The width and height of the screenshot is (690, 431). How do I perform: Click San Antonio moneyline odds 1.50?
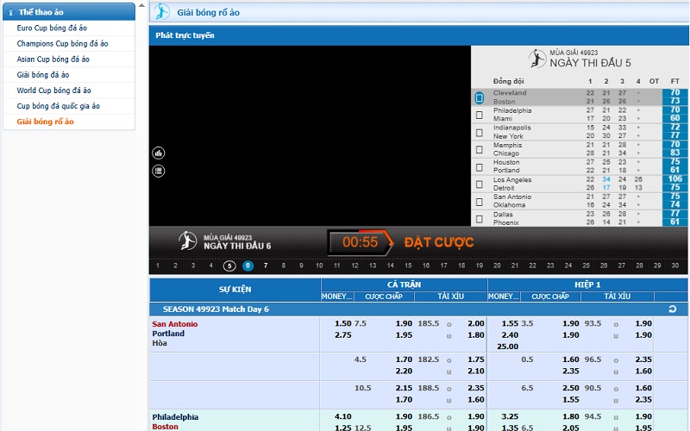pyautogui.click(x=342, y=323)
